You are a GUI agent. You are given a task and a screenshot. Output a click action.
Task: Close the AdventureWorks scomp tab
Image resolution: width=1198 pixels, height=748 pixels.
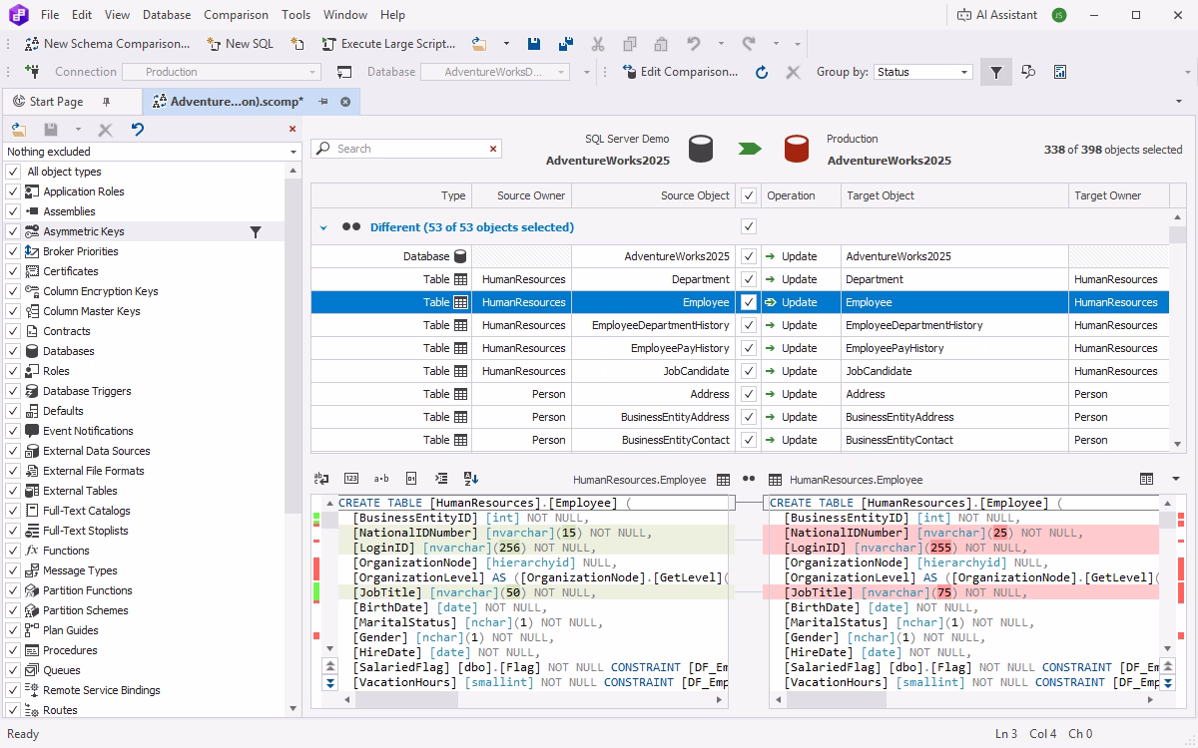[345, 102]
